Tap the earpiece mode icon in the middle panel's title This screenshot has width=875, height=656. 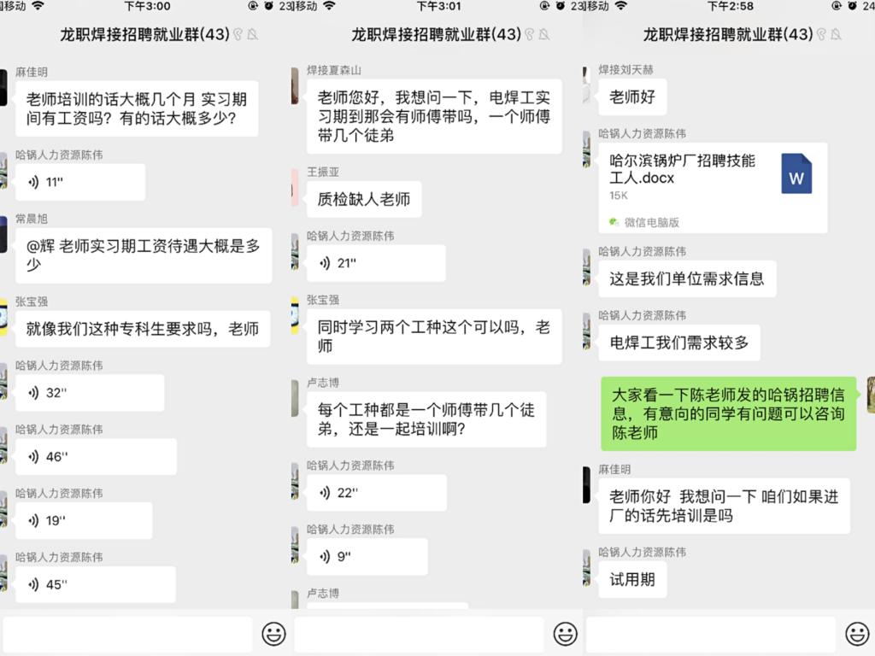[529, 35]
